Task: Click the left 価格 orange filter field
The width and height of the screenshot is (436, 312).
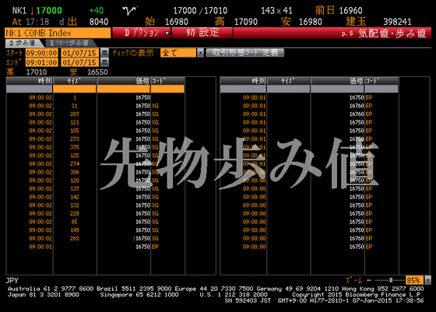Action: 124,89
